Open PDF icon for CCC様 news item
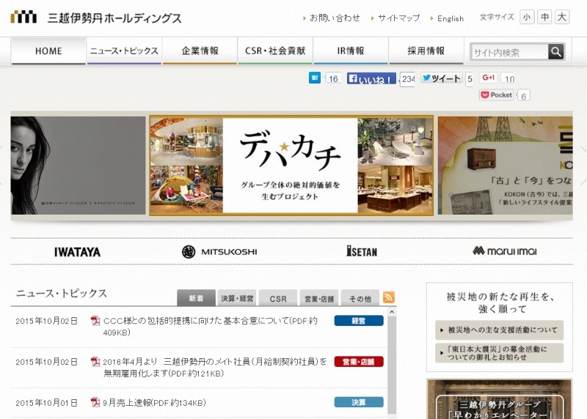 (x=95, y=320)
